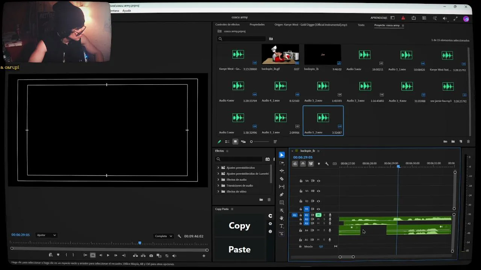Click the project thumbnail size zoom slider
Viewport: 481px width, 270px height.
[259, 141]
